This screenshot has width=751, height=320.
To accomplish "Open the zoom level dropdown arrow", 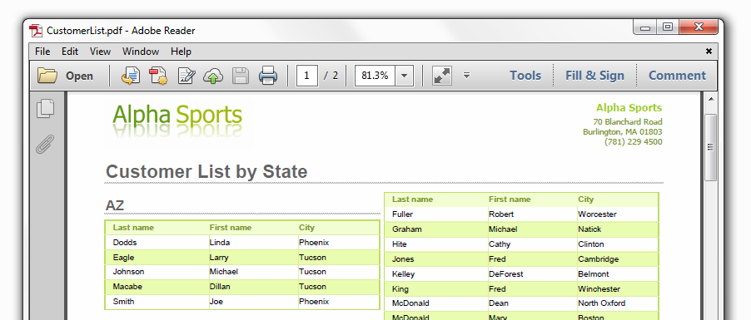I will click(x=405, y=76).
